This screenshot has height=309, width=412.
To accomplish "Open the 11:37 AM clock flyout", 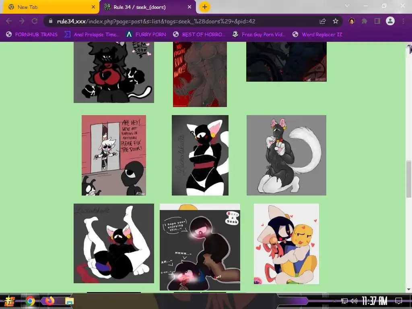I will (375, 301).
